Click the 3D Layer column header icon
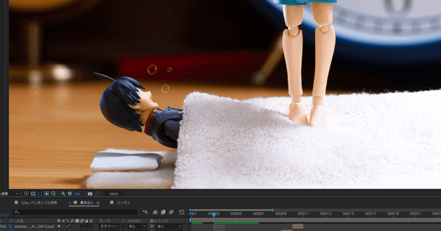Image resolution: width=441 pixels, height=231 pixels. click(x=91, y=221)
